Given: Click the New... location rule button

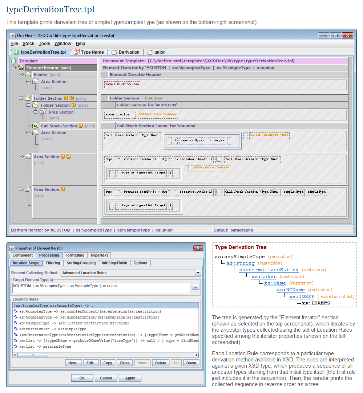Looking at the screenshot, I should 73,363.
